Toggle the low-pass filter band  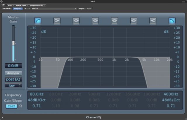point(172,20)
